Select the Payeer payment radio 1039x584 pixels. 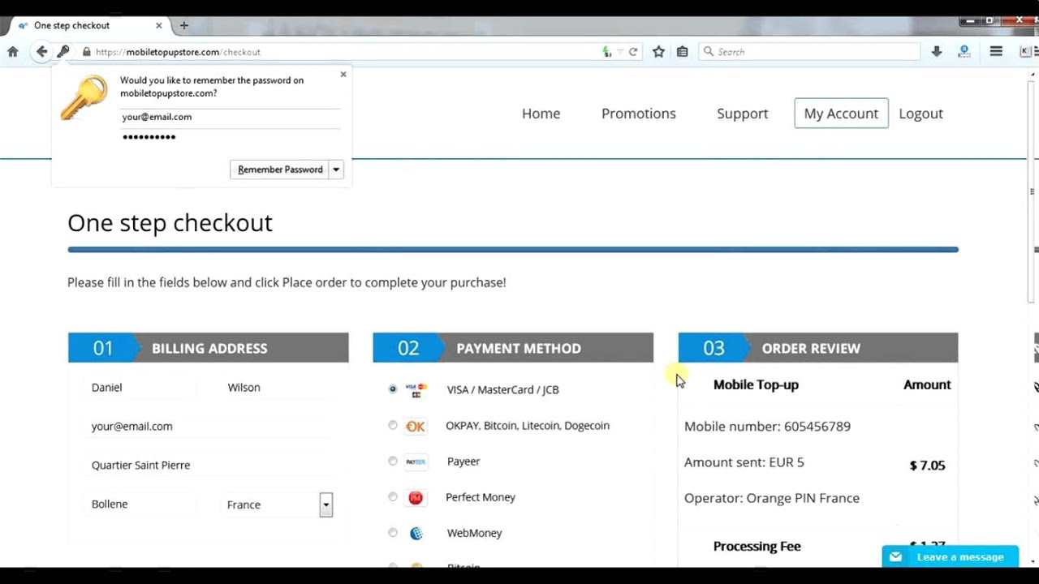click(393, 461)
